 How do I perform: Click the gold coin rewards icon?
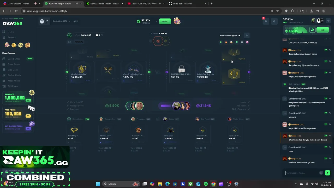[14, 45]
